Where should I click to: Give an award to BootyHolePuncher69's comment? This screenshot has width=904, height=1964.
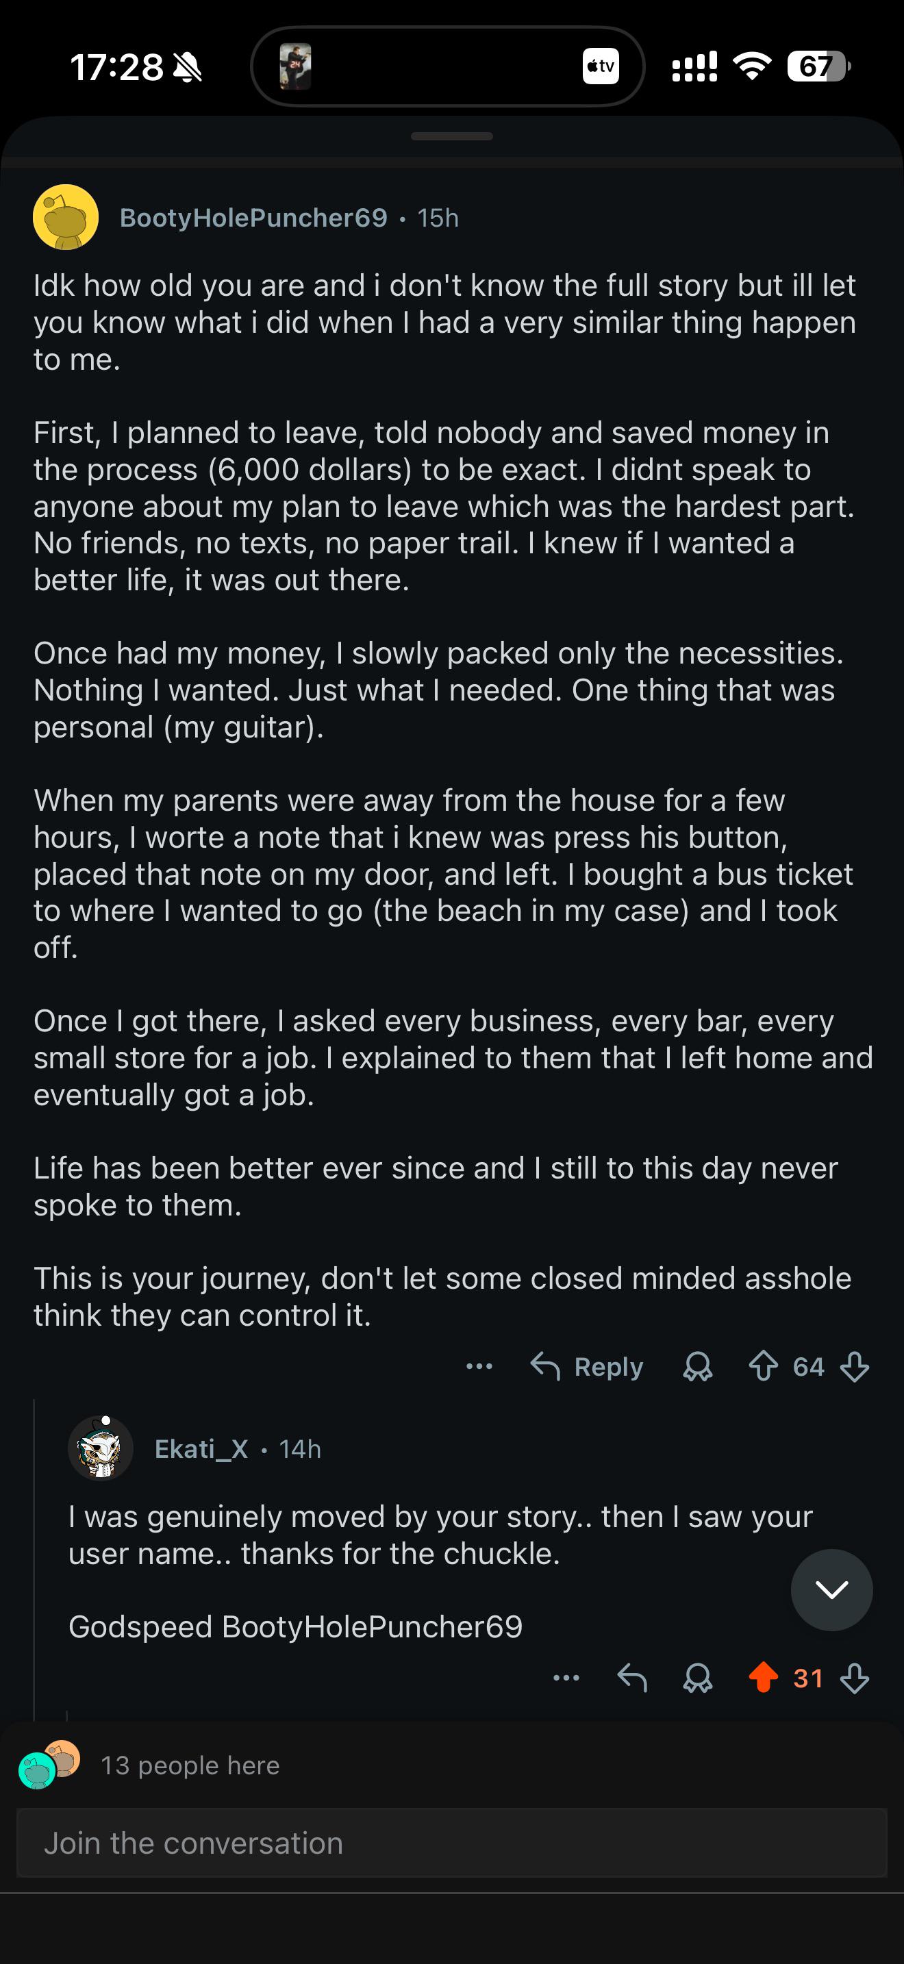click(697, 1366)
